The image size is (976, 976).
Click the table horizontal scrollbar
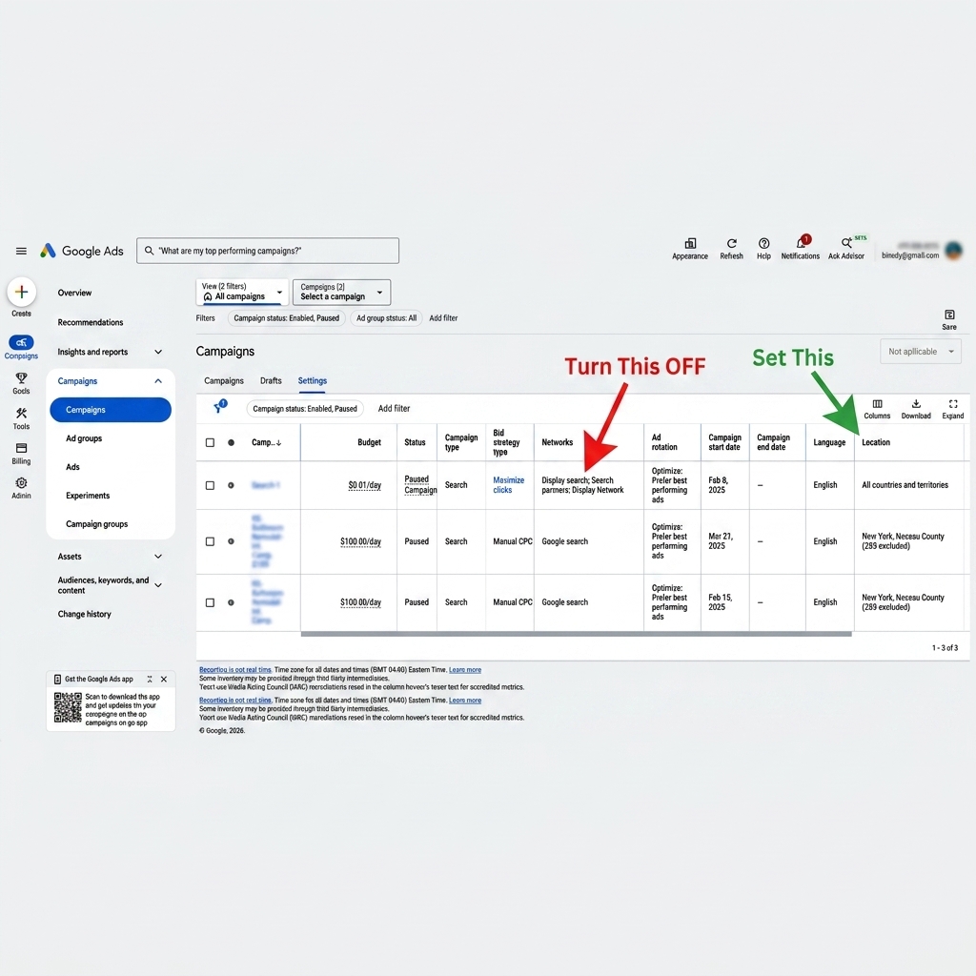tap(576, 634)
